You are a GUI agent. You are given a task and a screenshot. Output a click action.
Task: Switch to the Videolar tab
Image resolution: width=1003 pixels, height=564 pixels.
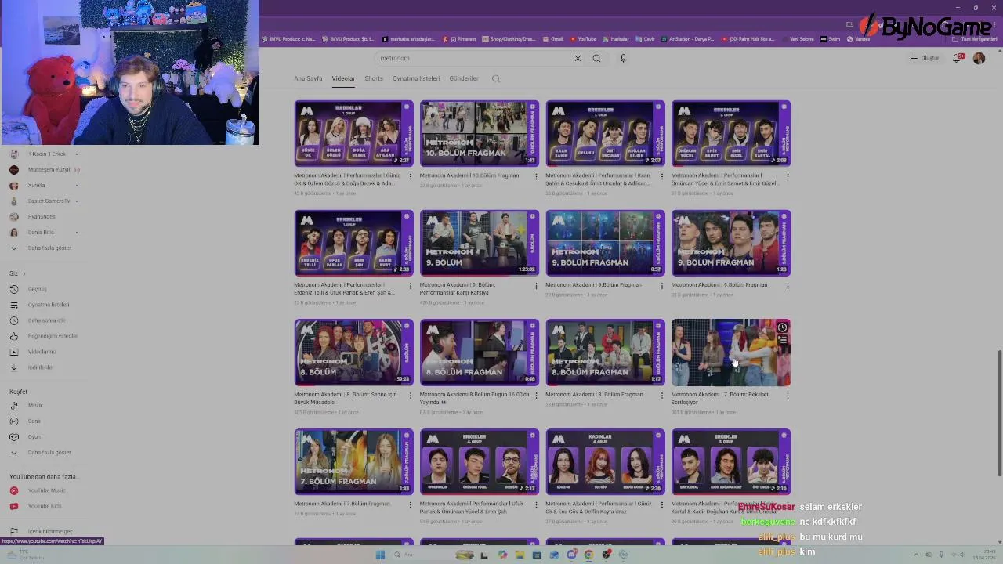(343, 78)
